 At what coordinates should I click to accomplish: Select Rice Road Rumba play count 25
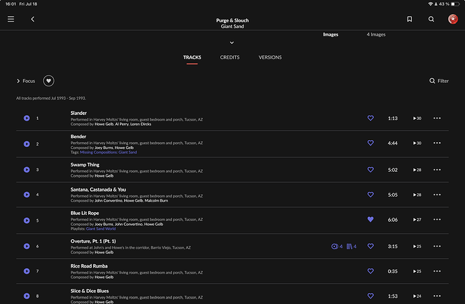pyautogui.click(x=417, y=272)
